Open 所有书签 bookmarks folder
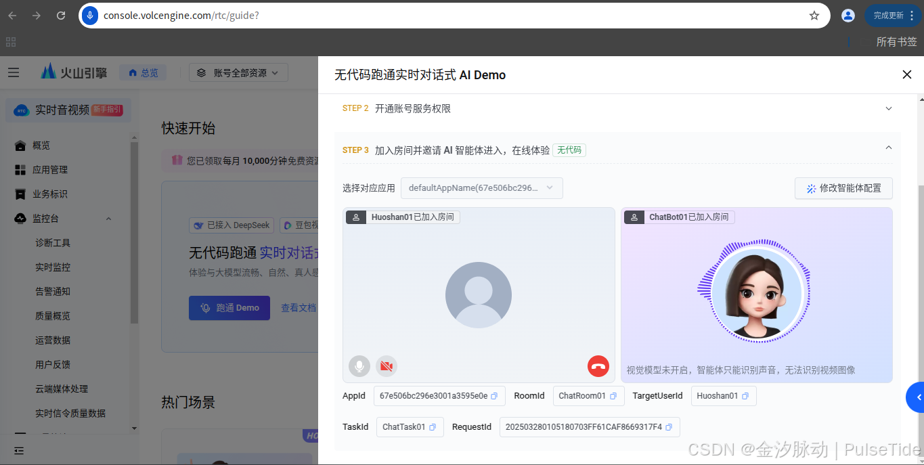924x465 pixels. tap(896, 42)
